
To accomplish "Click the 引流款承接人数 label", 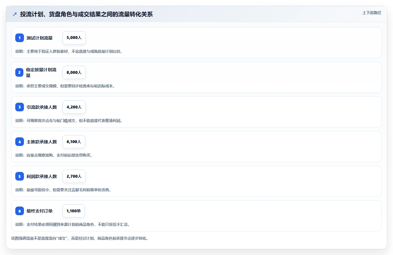I will click(x=42, y=107).
